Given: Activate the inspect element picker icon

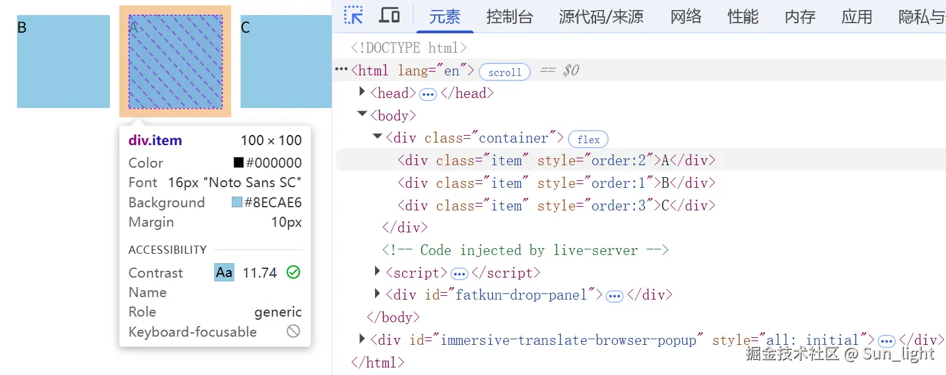Looking at the screenshot, I should tap(354, 16).
